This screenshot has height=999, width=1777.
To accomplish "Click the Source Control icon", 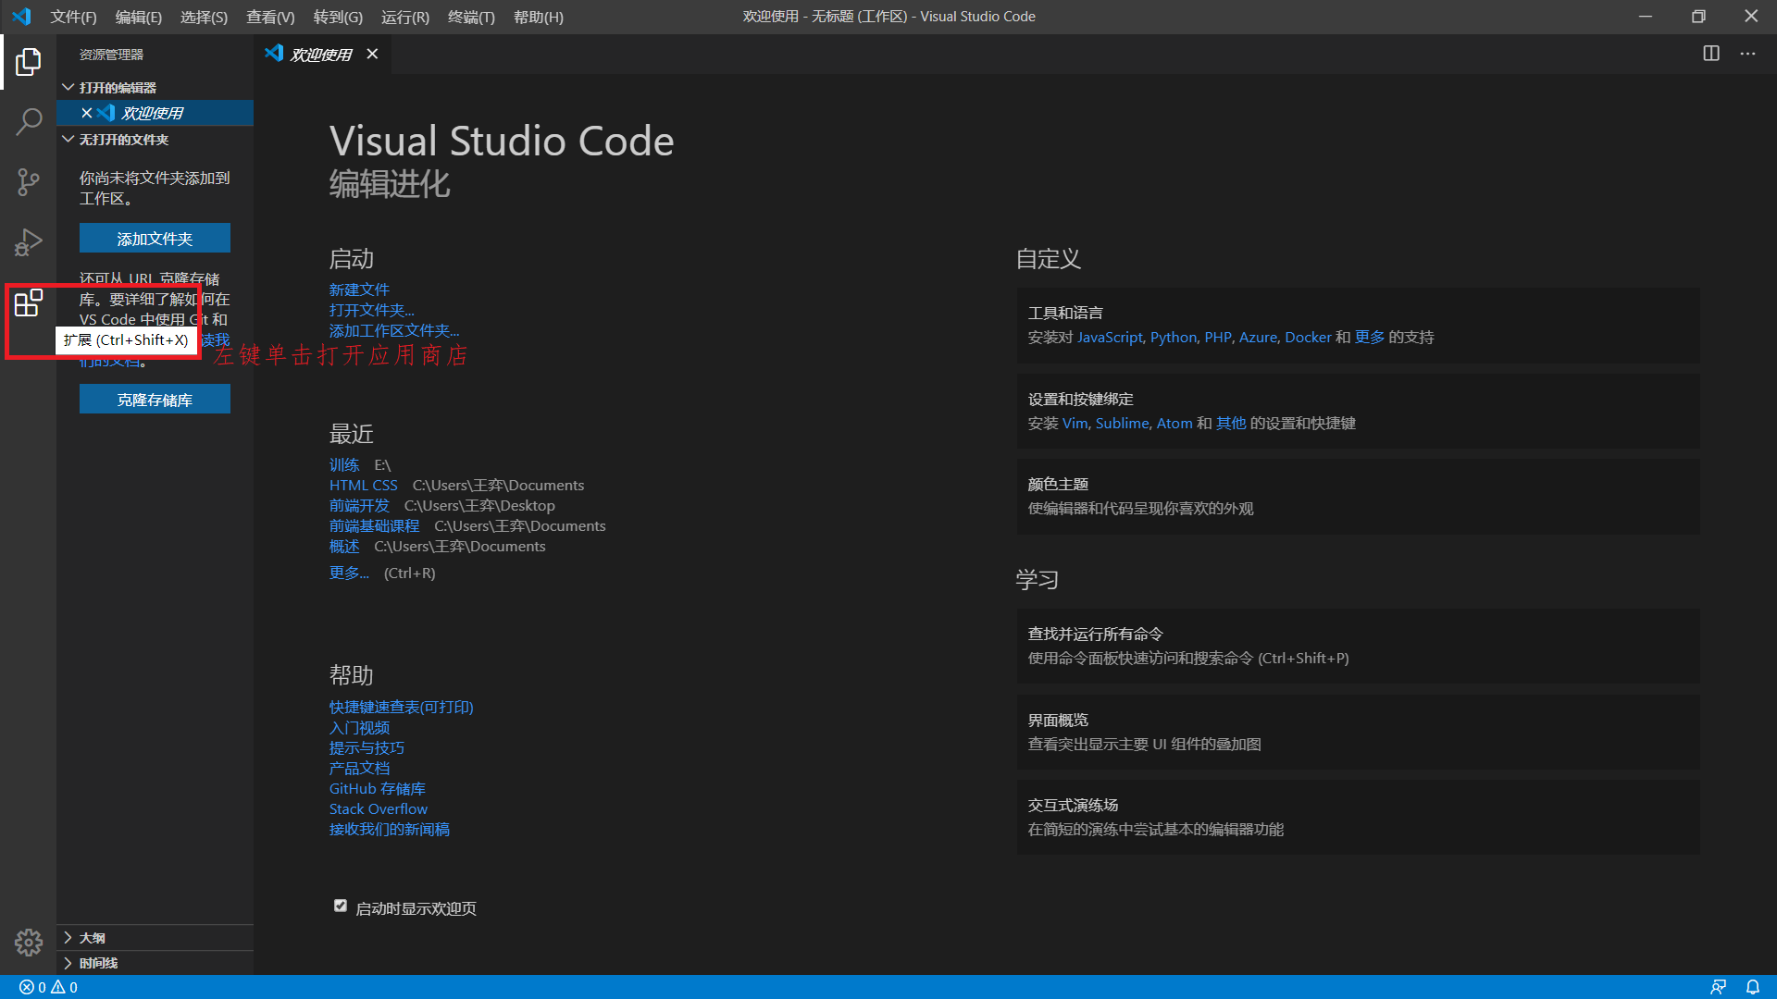I will pos(28,182).
